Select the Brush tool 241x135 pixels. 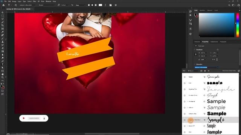pyautogui.click(x=3, y=38)
